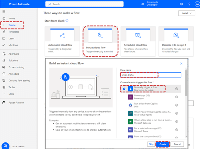Image resolution: width=200 pixels, height=149 pixels.
Task: Click the Search box in header
Action: tap(84, 4)
